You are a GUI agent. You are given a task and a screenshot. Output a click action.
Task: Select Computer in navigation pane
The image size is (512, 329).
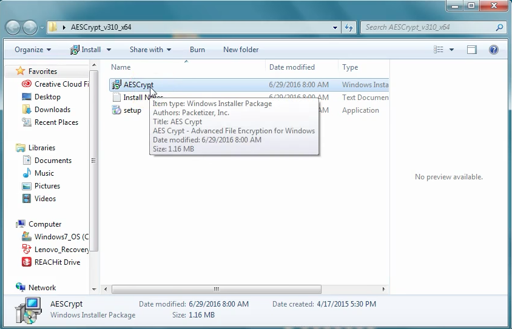(x=45, y=224)
